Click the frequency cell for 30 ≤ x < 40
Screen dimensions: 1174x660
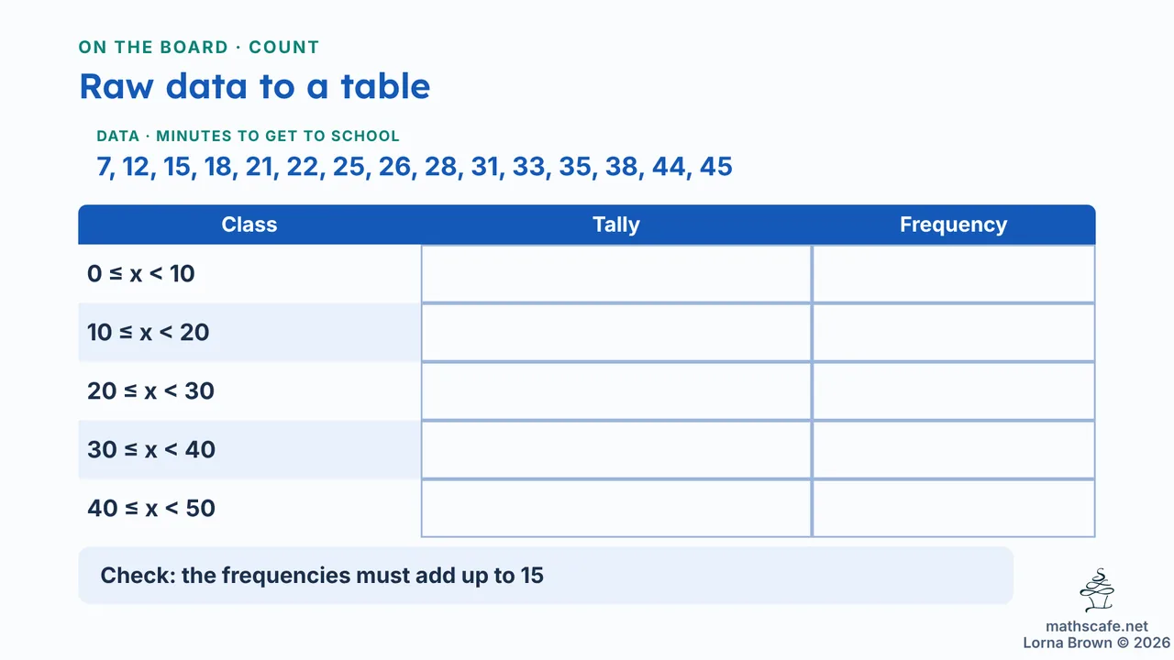(x=954, y=450)
